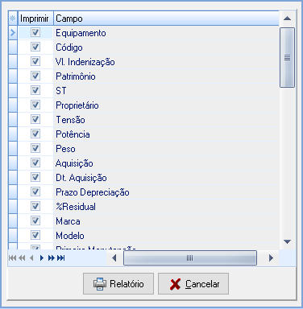Viewport: 303px width, 309px height.
Task: Click the vertical scrollbar down arrow
Action: [x=287, y=241]
